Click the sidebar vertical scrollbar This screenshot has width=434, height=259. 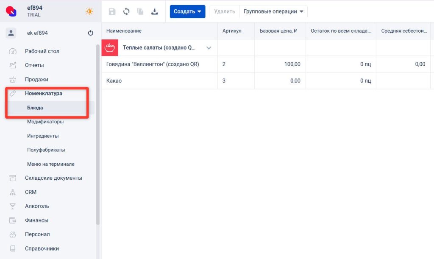[x=98, y=127]
